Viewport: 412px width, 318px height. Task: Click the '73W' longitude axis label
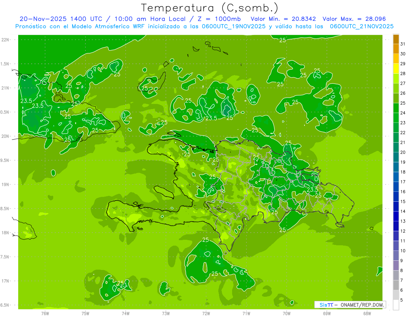tap(166, 314)
